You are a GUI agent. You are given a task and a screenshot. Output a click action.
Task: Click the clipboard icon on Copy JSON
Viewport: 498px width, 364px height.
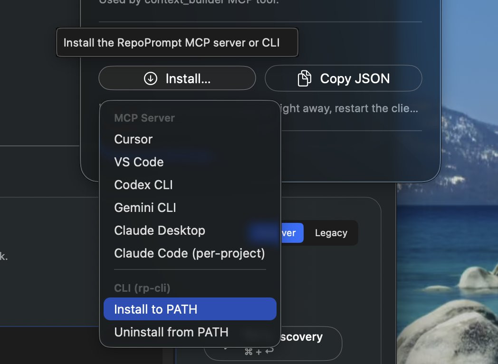[x=304, y=78]
